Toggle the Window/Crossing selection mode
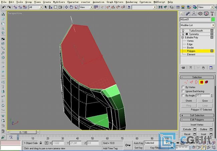217x151 pixels. pos(60,7)
